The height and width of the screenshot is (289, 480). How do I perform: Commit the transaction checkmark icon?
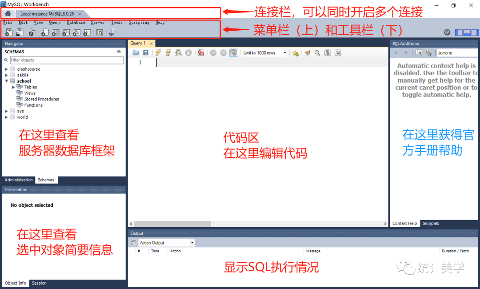click(x=213, y=53)
